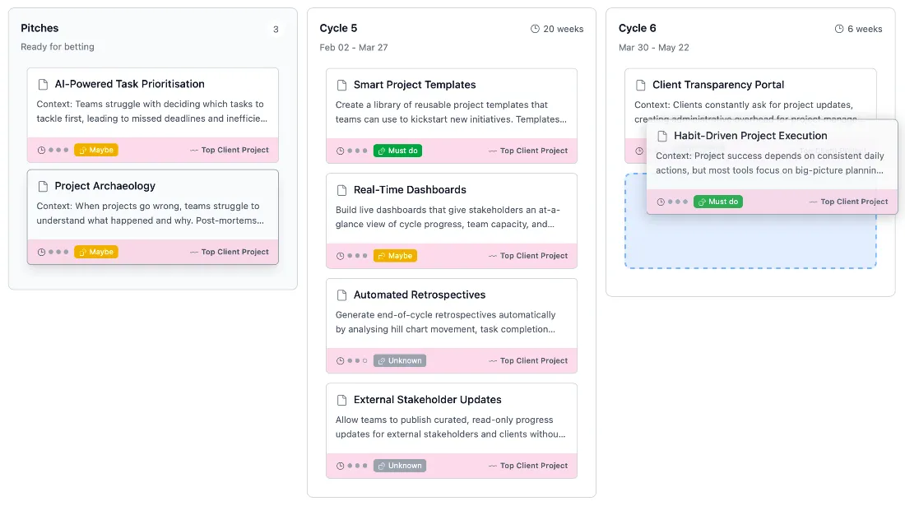
Task: Open the Project Archaeology pitch title
Action: click(x=104, y=186)
